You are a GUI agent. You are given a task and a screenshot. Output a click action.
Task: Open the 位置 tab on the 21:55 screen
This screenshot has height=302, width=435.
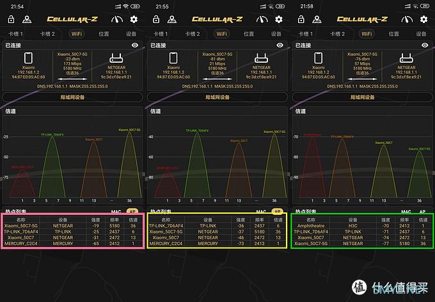[249, 34]
